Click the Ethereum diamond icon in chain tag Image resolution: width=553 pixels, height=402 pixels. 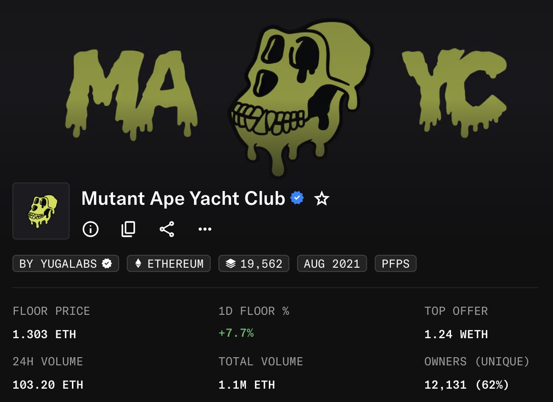click(138, 263)
